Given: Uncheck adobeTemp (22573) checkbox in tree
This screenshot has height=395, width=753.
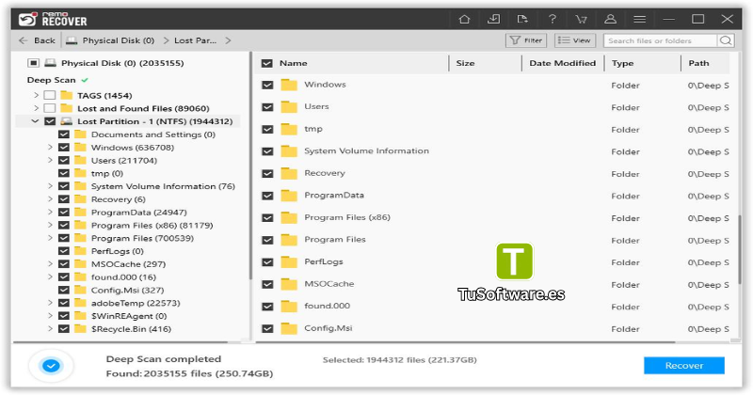Looking at the screenshot, I should click(x=63, y=303).
